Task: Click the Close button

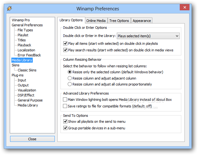Action: click(x=32, y=139)
